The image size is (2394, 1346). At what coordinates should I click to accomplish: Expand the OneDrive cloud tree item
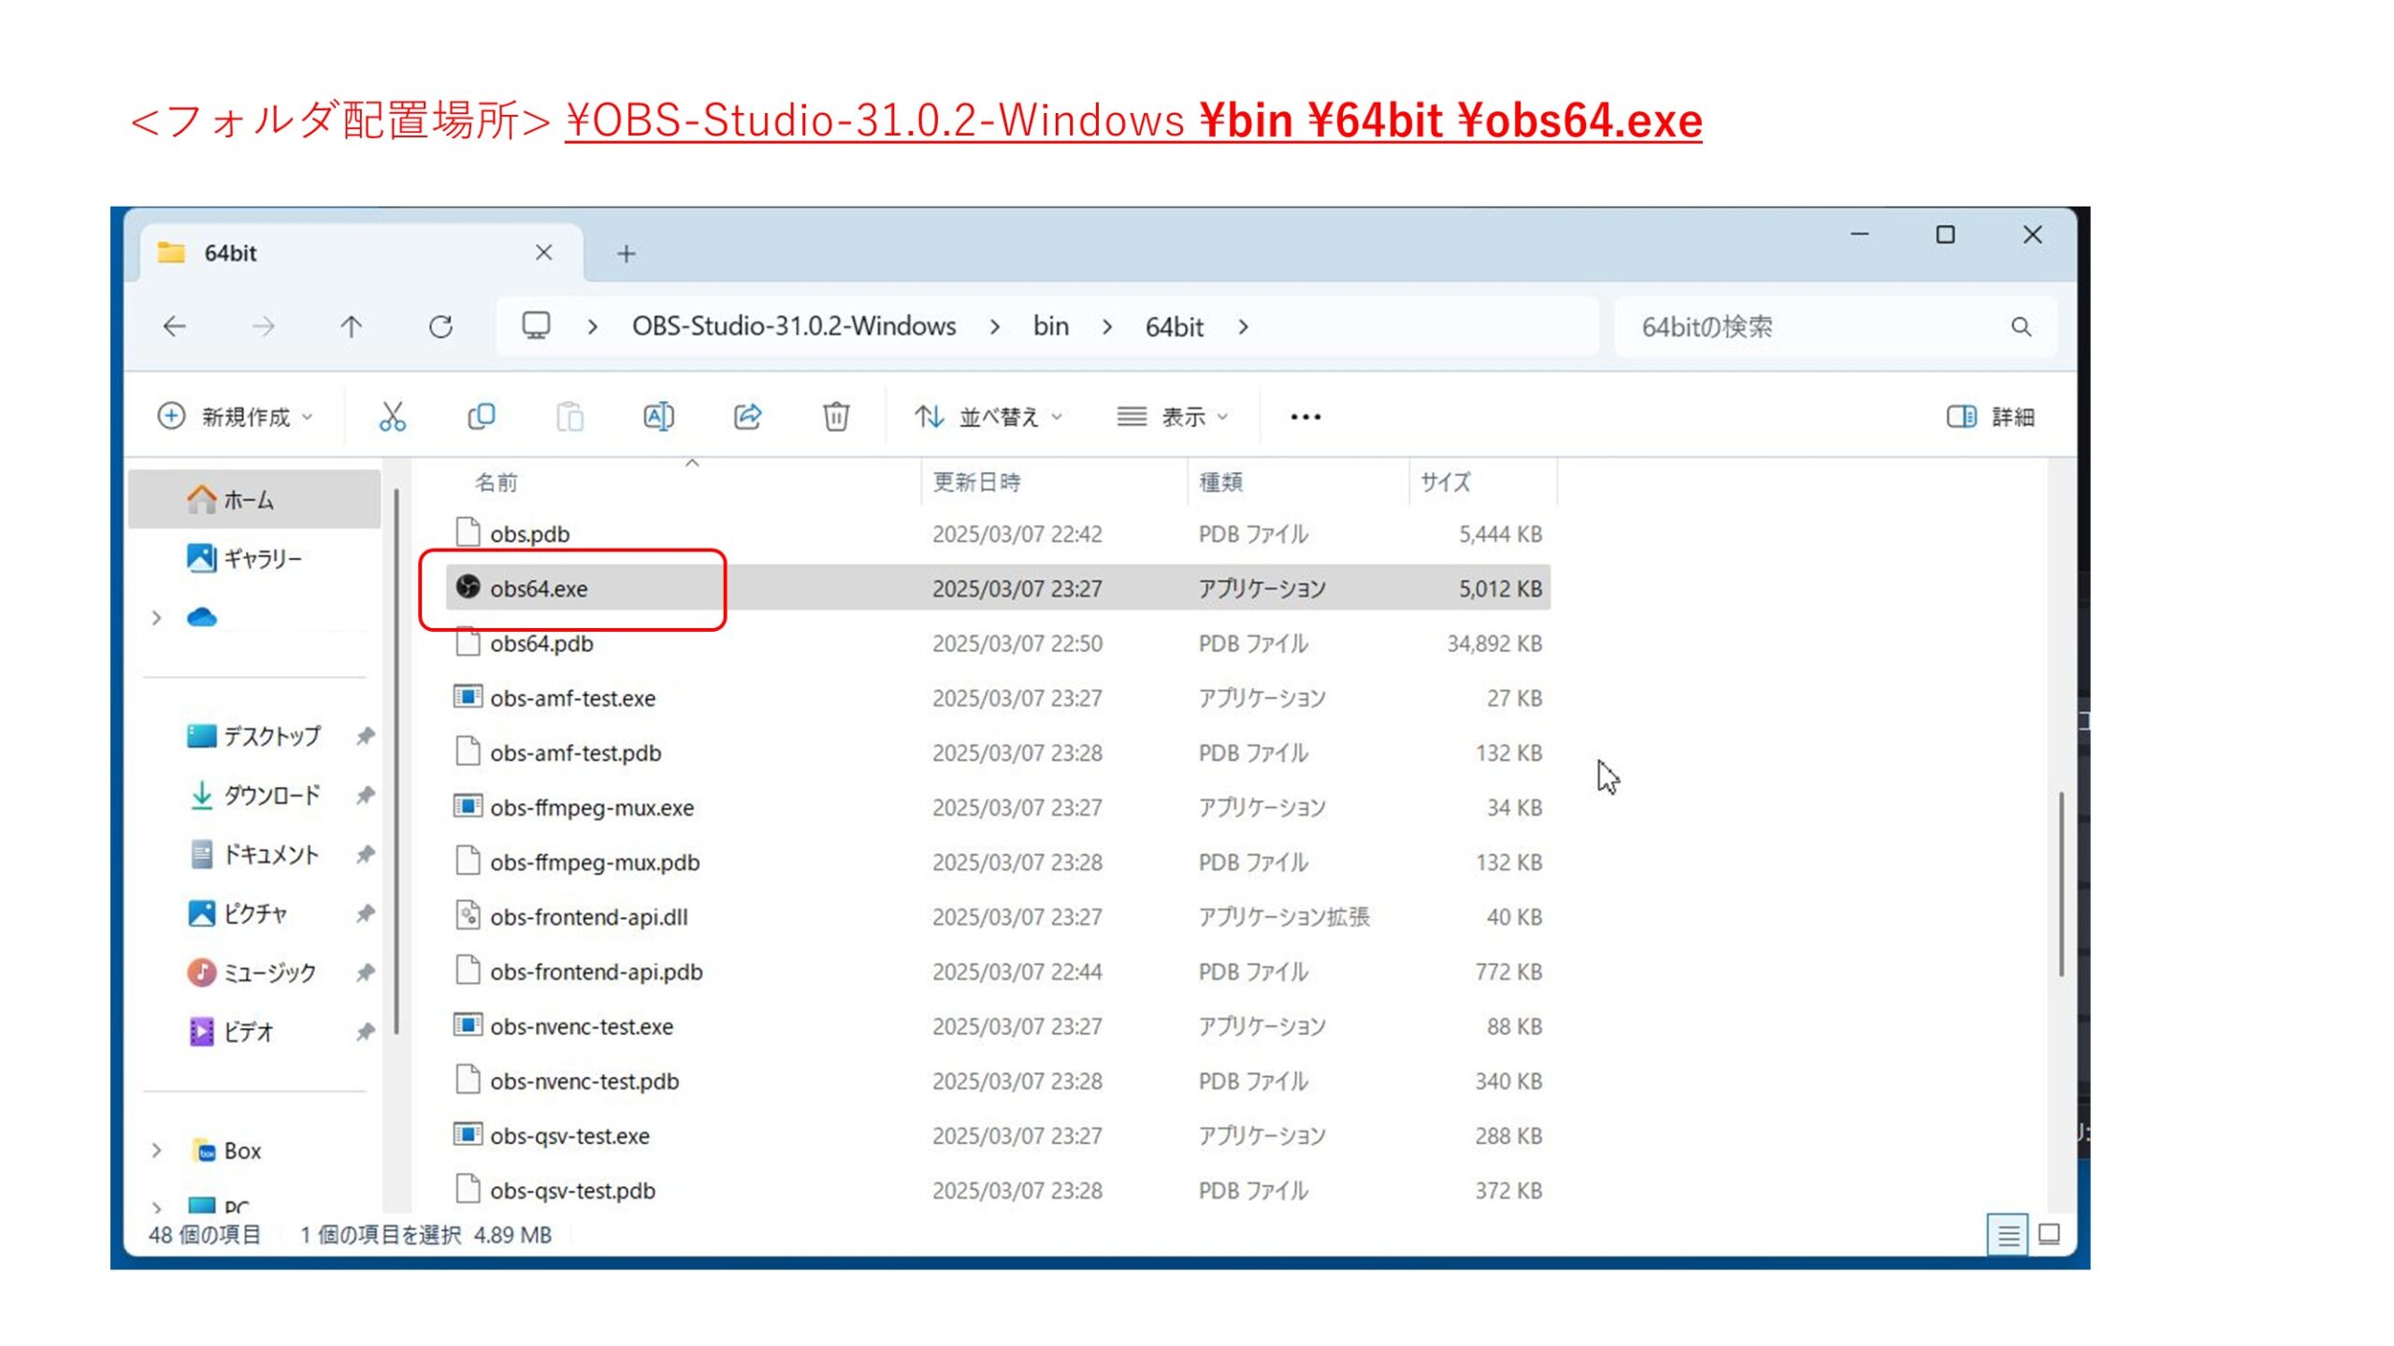157,618
